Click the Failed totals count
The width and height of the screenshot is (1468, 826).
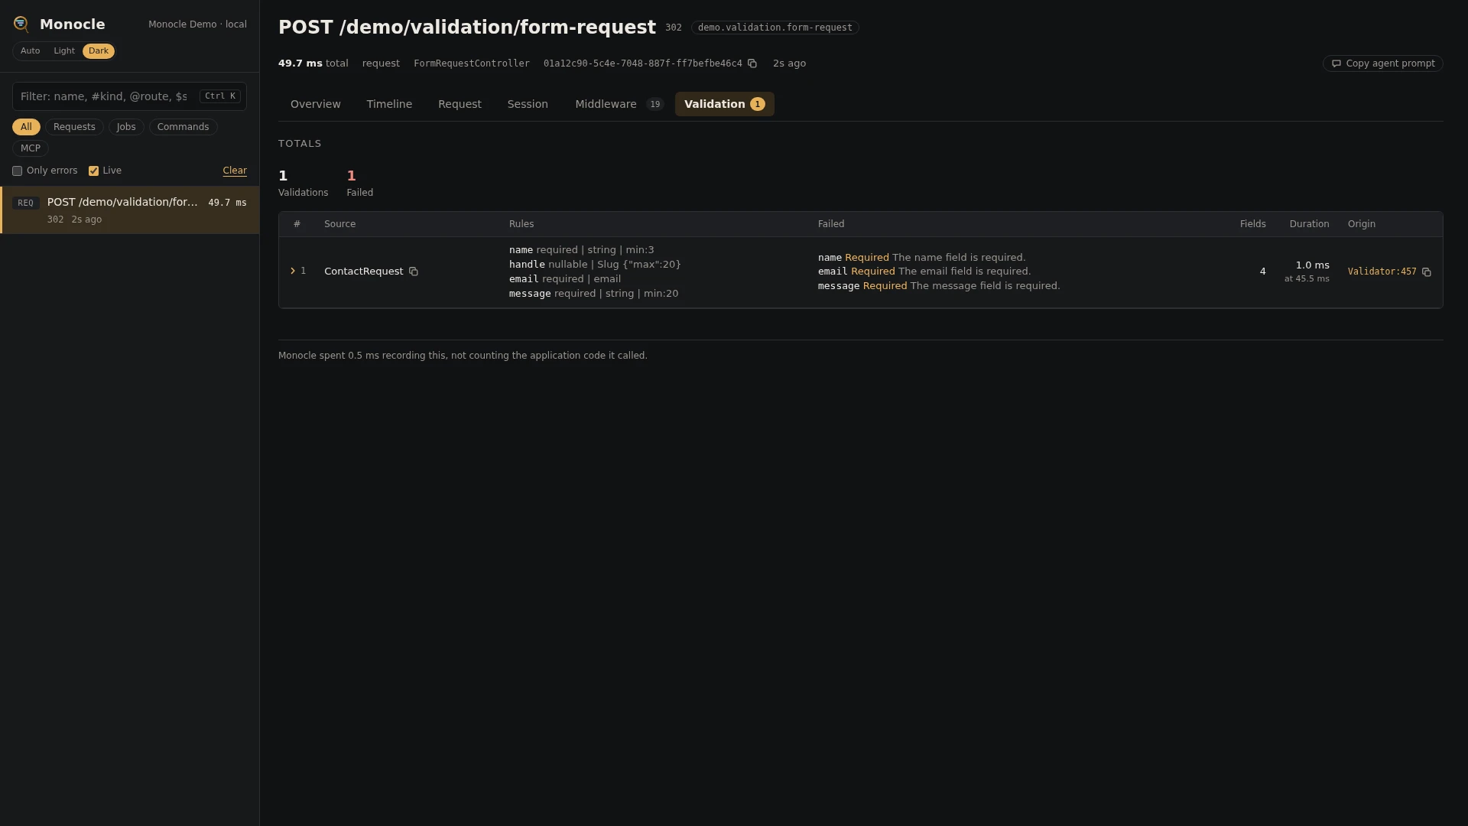coord(351,176)
